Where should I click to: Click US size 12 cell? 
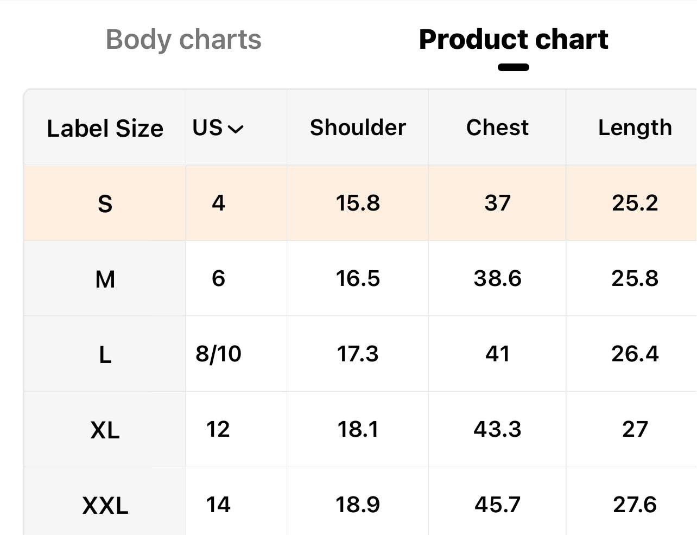click(218, 429)
